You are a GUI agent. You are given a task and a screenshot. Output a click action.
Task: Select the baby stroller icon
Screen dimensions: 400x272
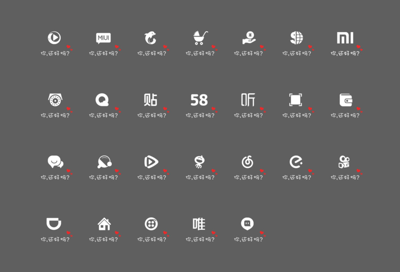click(x=200, y=38)
